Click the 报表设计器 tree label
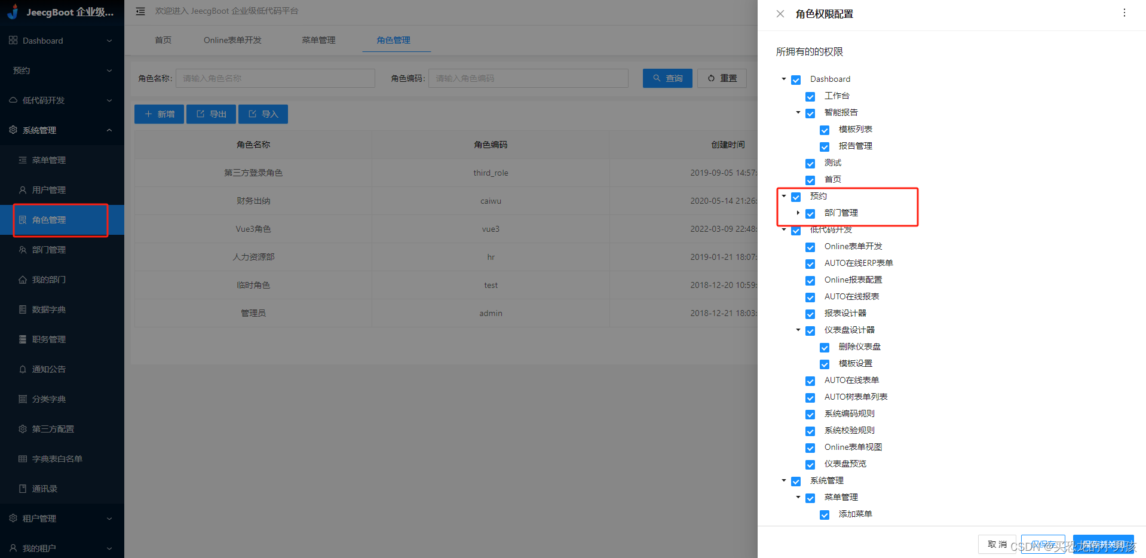 [x=845, y=313]
